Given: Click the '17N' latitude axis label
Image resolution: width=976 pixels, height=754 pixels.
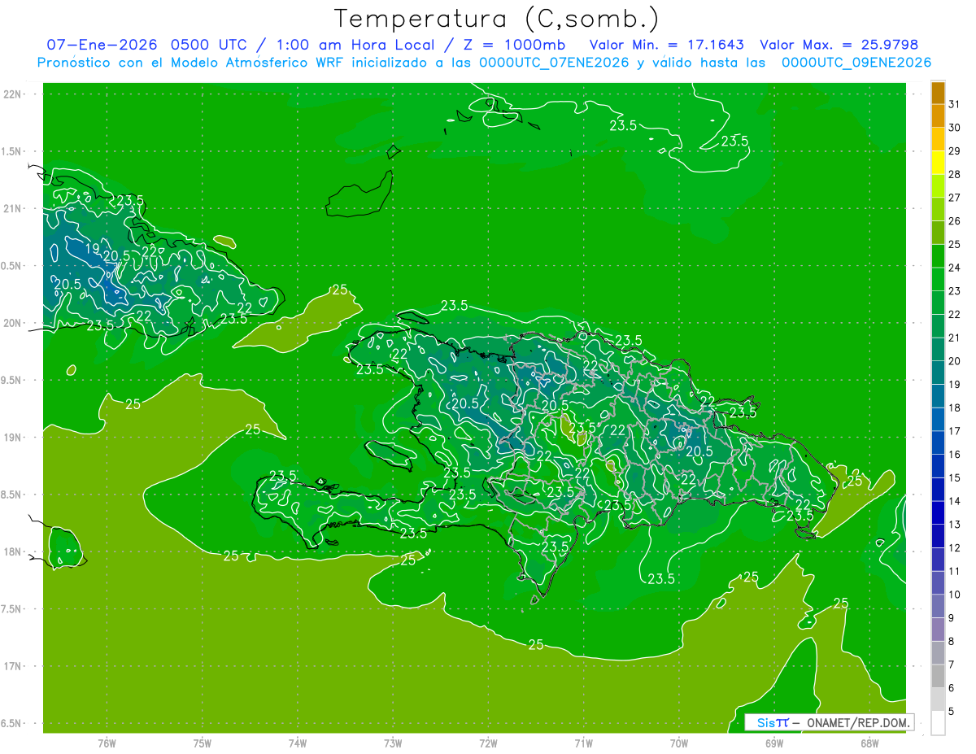Looking at the screenshot, I should point(14,666).
